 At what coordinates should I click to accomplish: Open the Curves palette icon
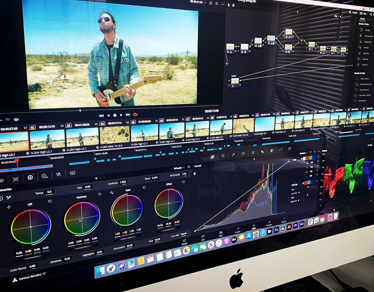(x=212, y=156)
